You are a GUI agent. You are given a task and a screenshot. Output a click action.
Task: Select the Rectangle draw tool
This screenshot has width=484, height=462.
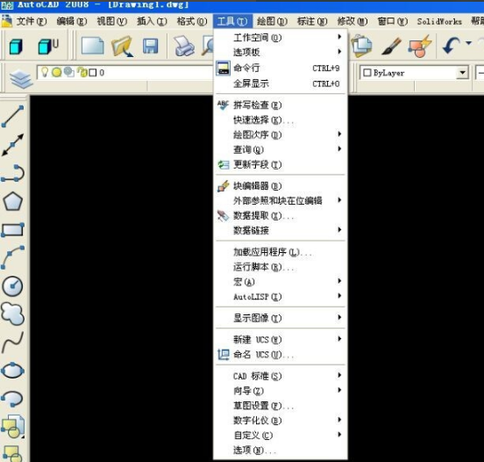click(12, 230)
